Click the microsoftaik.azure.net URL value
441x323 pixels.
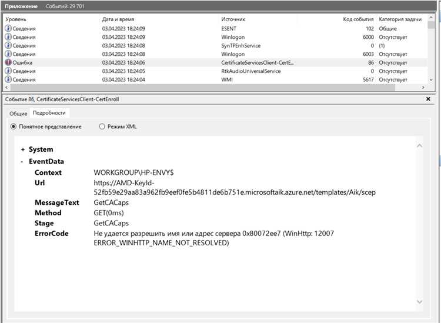click(235, 188)
